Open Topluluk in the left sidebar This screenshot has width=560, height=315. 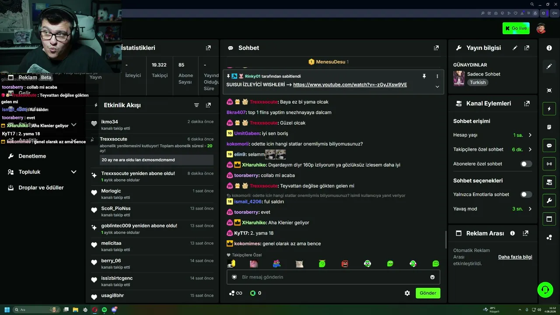point(29,172)
